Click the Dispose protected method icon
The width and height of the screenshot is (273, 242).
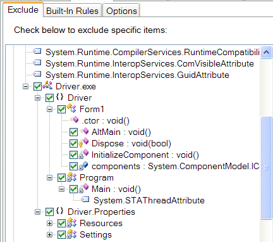83,142
